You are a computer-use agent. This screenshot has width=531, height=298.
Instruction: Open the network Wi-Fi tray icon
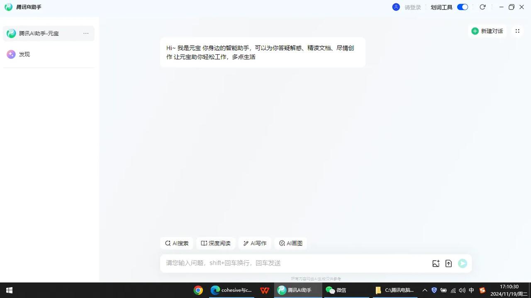click(x=453, y=290)
